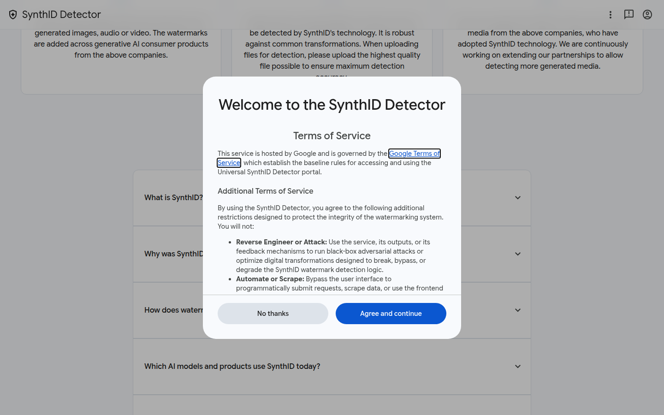Click the SynthID Detector title text
664x415 pixels.
(61, 15)
